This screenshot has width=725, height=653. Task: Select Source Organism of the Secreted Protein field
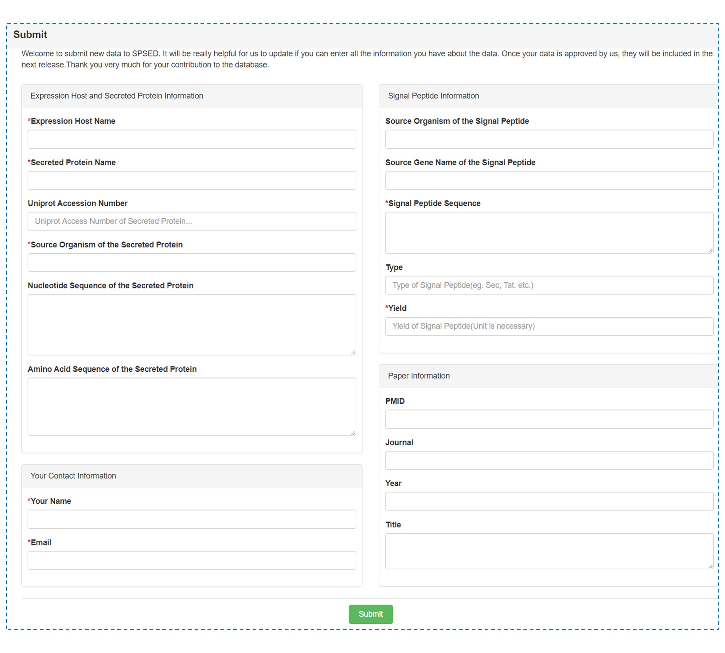192,263
